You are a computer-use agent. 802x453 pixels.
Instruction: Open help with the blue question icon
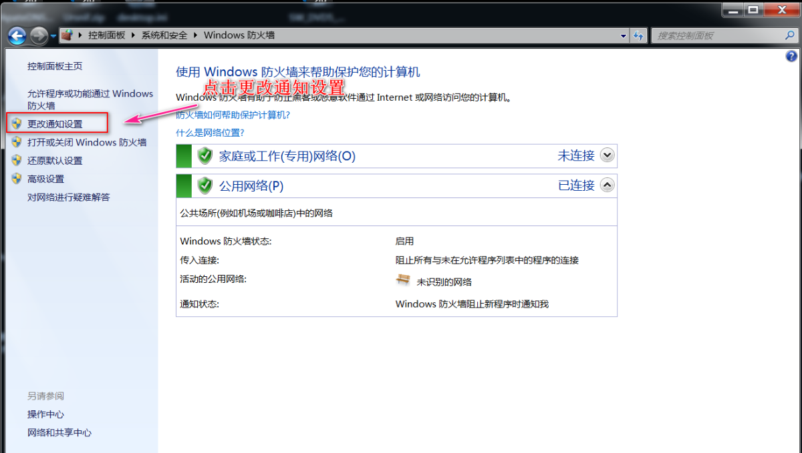tap(792, 57)
